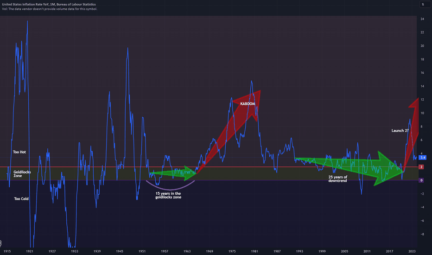Viewport: 432px width, 255px height.
Task: Click the 14 value on price axis
Action: (422, 86)
